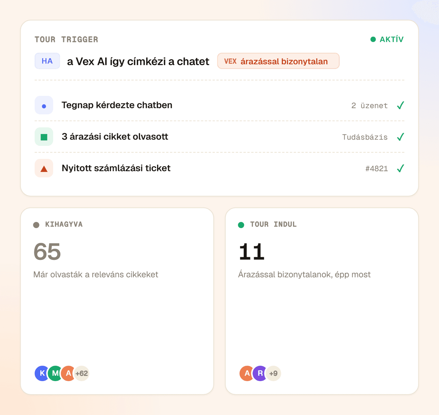The height and width of the screenshot is (415, 439).
Task: Click the HA condition badge
Action: click(x=47, y=61)
